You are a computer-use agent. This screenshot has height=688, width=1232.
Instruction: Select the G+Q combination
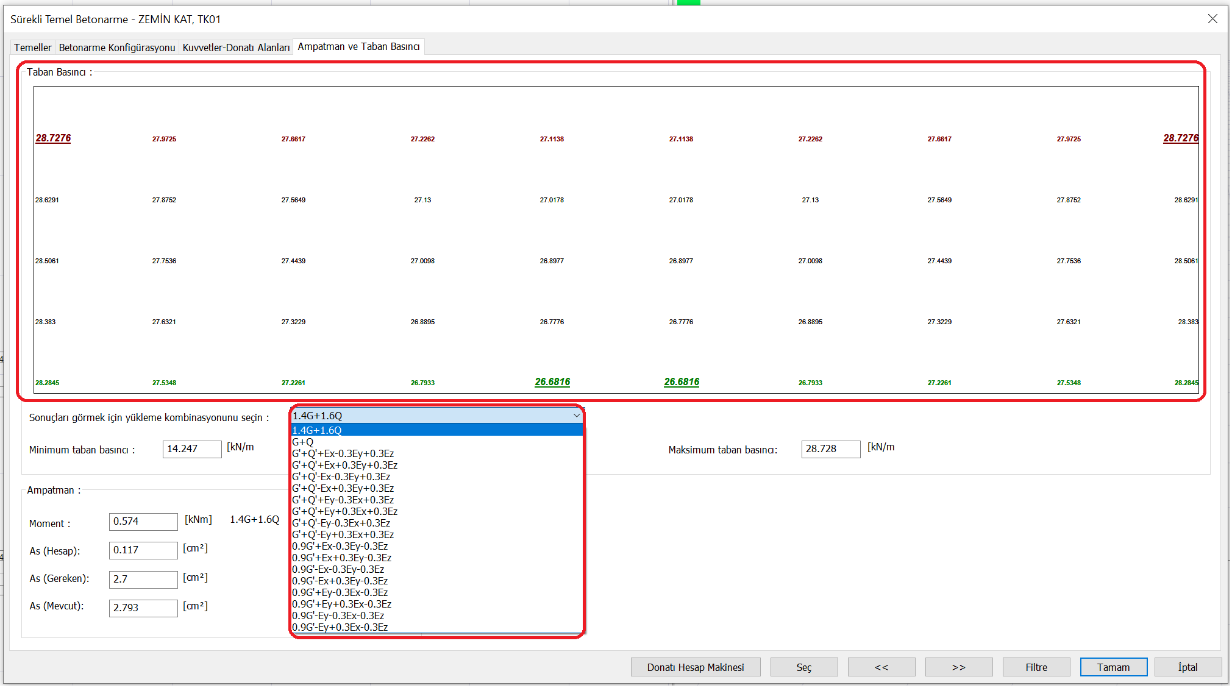pyautogui.click(x=436, y=442)
